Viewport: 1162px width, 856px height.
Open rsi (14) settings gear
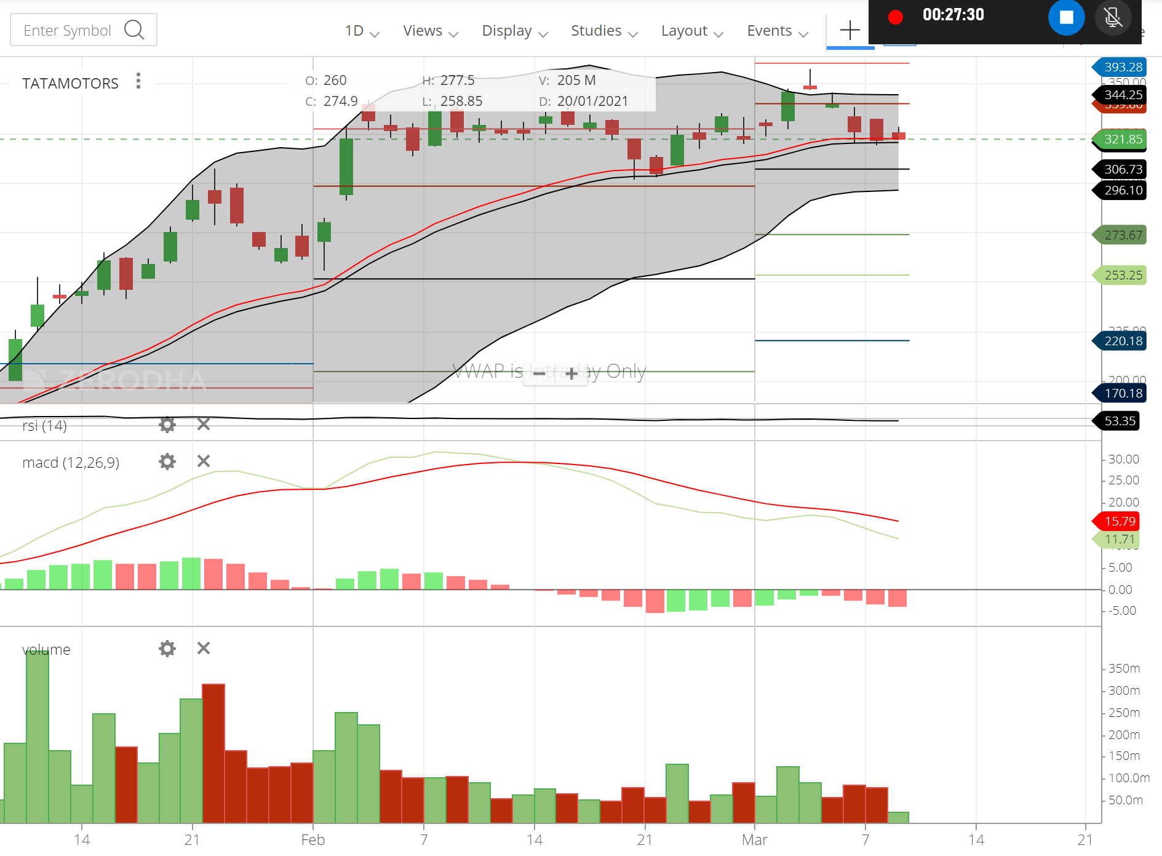(167, 424)
